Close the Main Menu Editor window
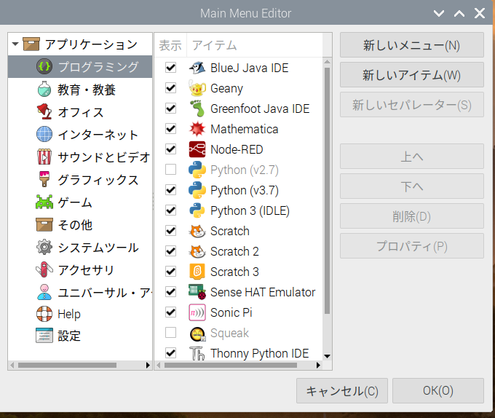This screenshot has height=418, width=495. click(480, 13)
